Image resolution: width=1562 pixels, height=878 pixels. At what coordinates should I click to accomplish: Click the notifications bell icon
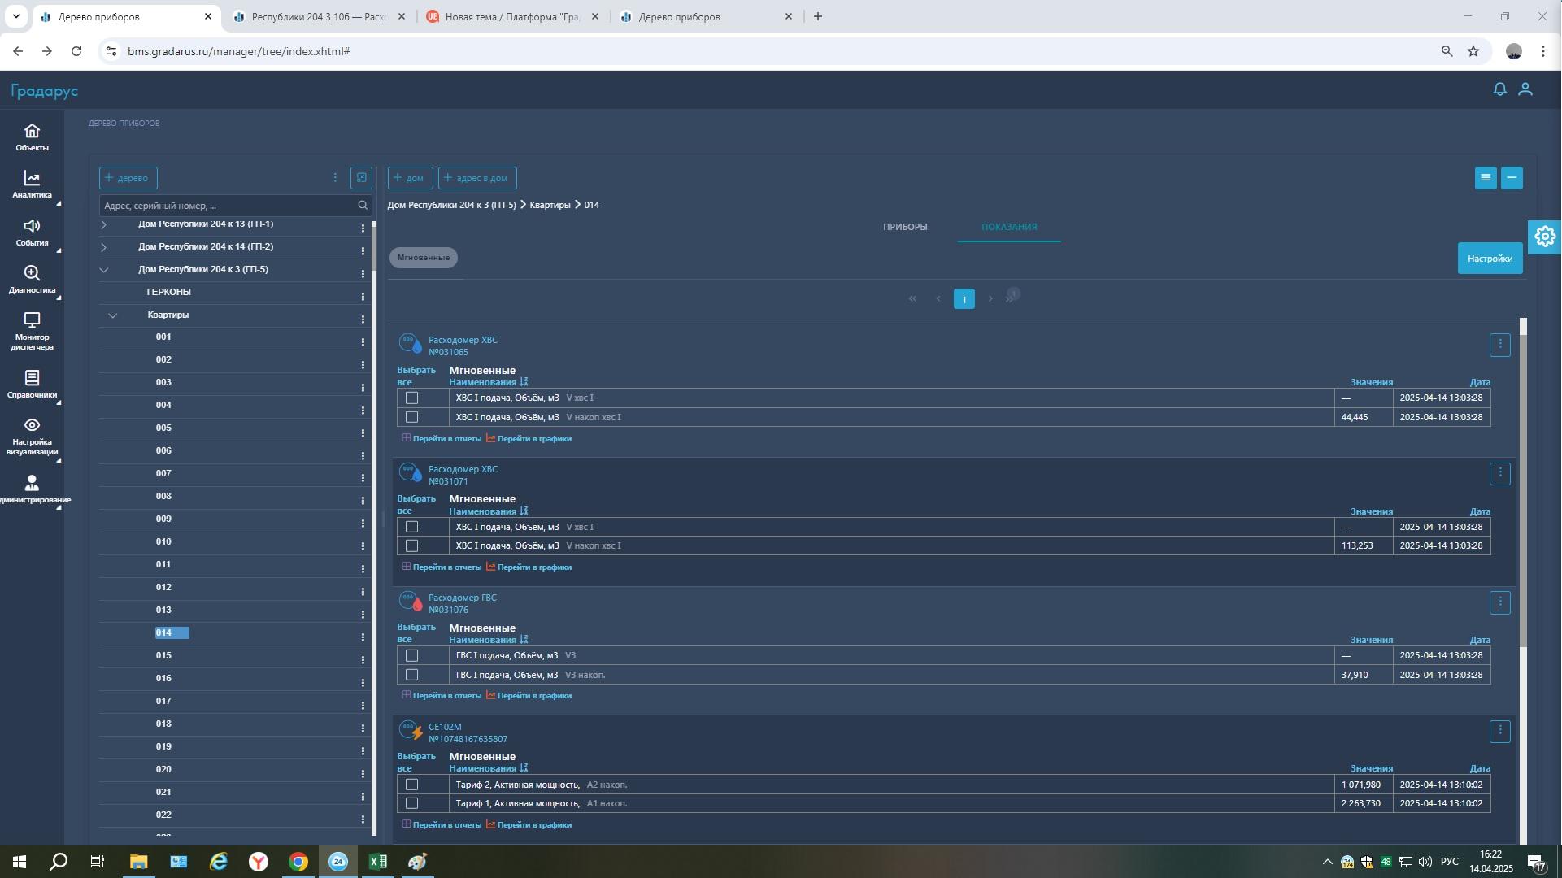pyautogui.click(x=1499, y=89)
